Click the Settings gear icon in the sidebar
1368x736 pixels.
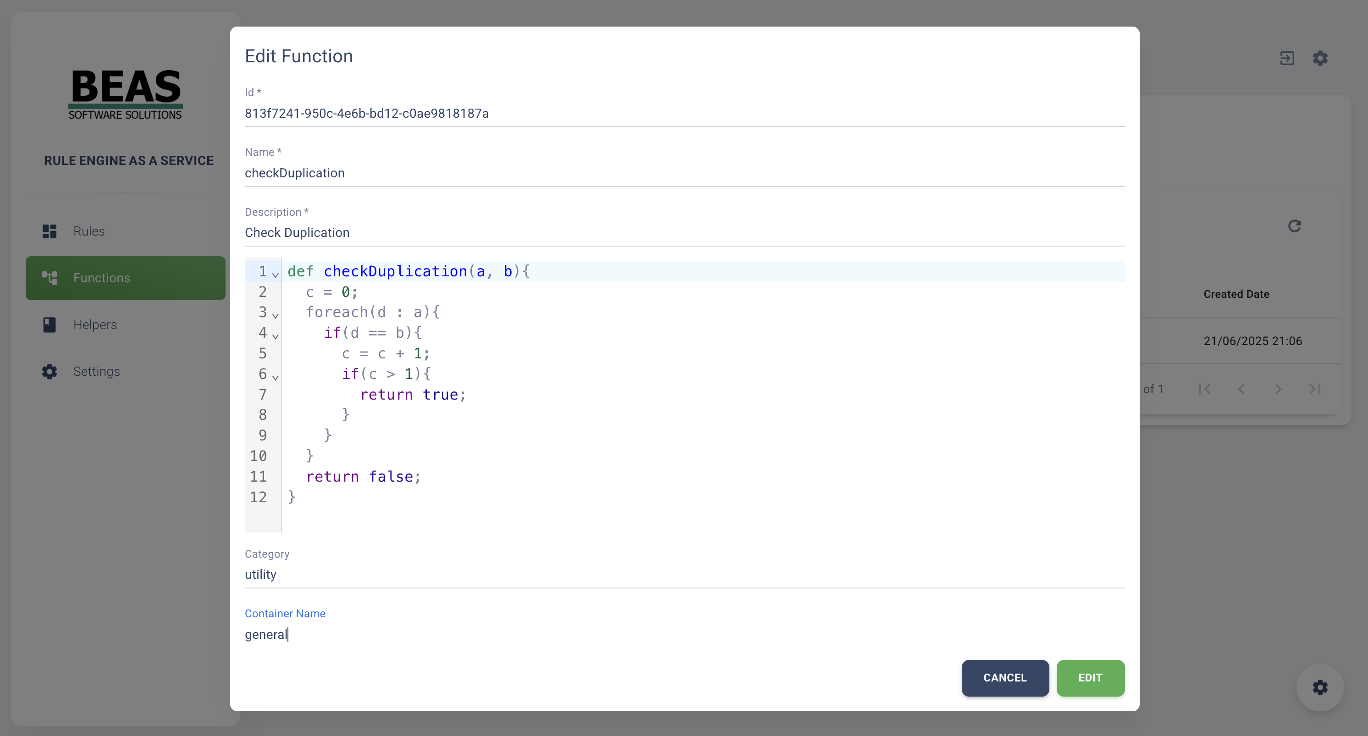[x=50, y=371]
